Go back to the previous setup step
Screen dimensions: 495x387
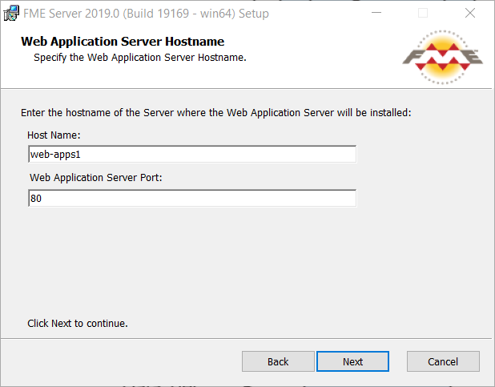(278, 361)
